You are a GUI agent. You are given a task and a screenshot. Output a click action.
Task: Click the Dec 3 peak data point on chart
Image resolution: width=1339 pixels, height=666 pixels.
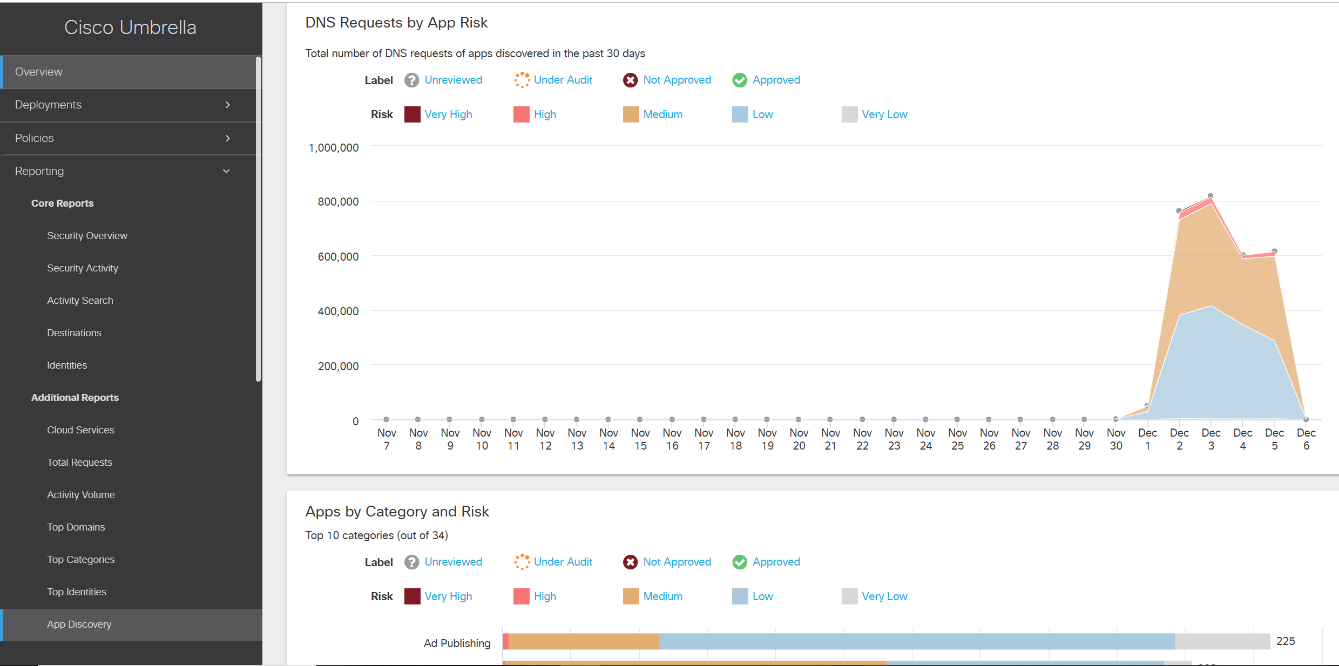(1210, 195)
